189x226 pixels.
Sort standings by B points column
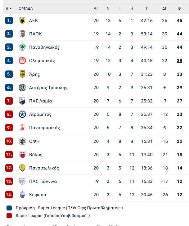(x=179, y=8)
